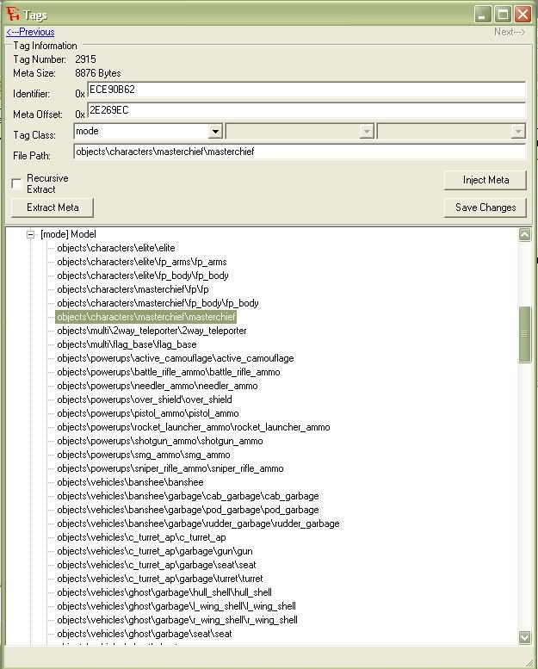Select ghost r_wing_shell entry

tap(177, 620)
